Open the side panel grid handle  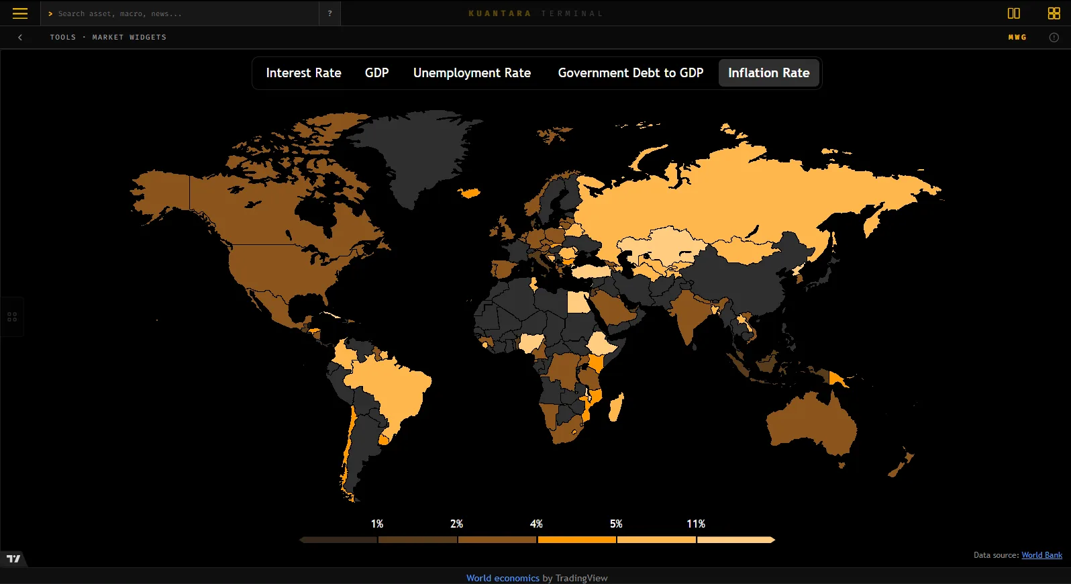point(12,317)
